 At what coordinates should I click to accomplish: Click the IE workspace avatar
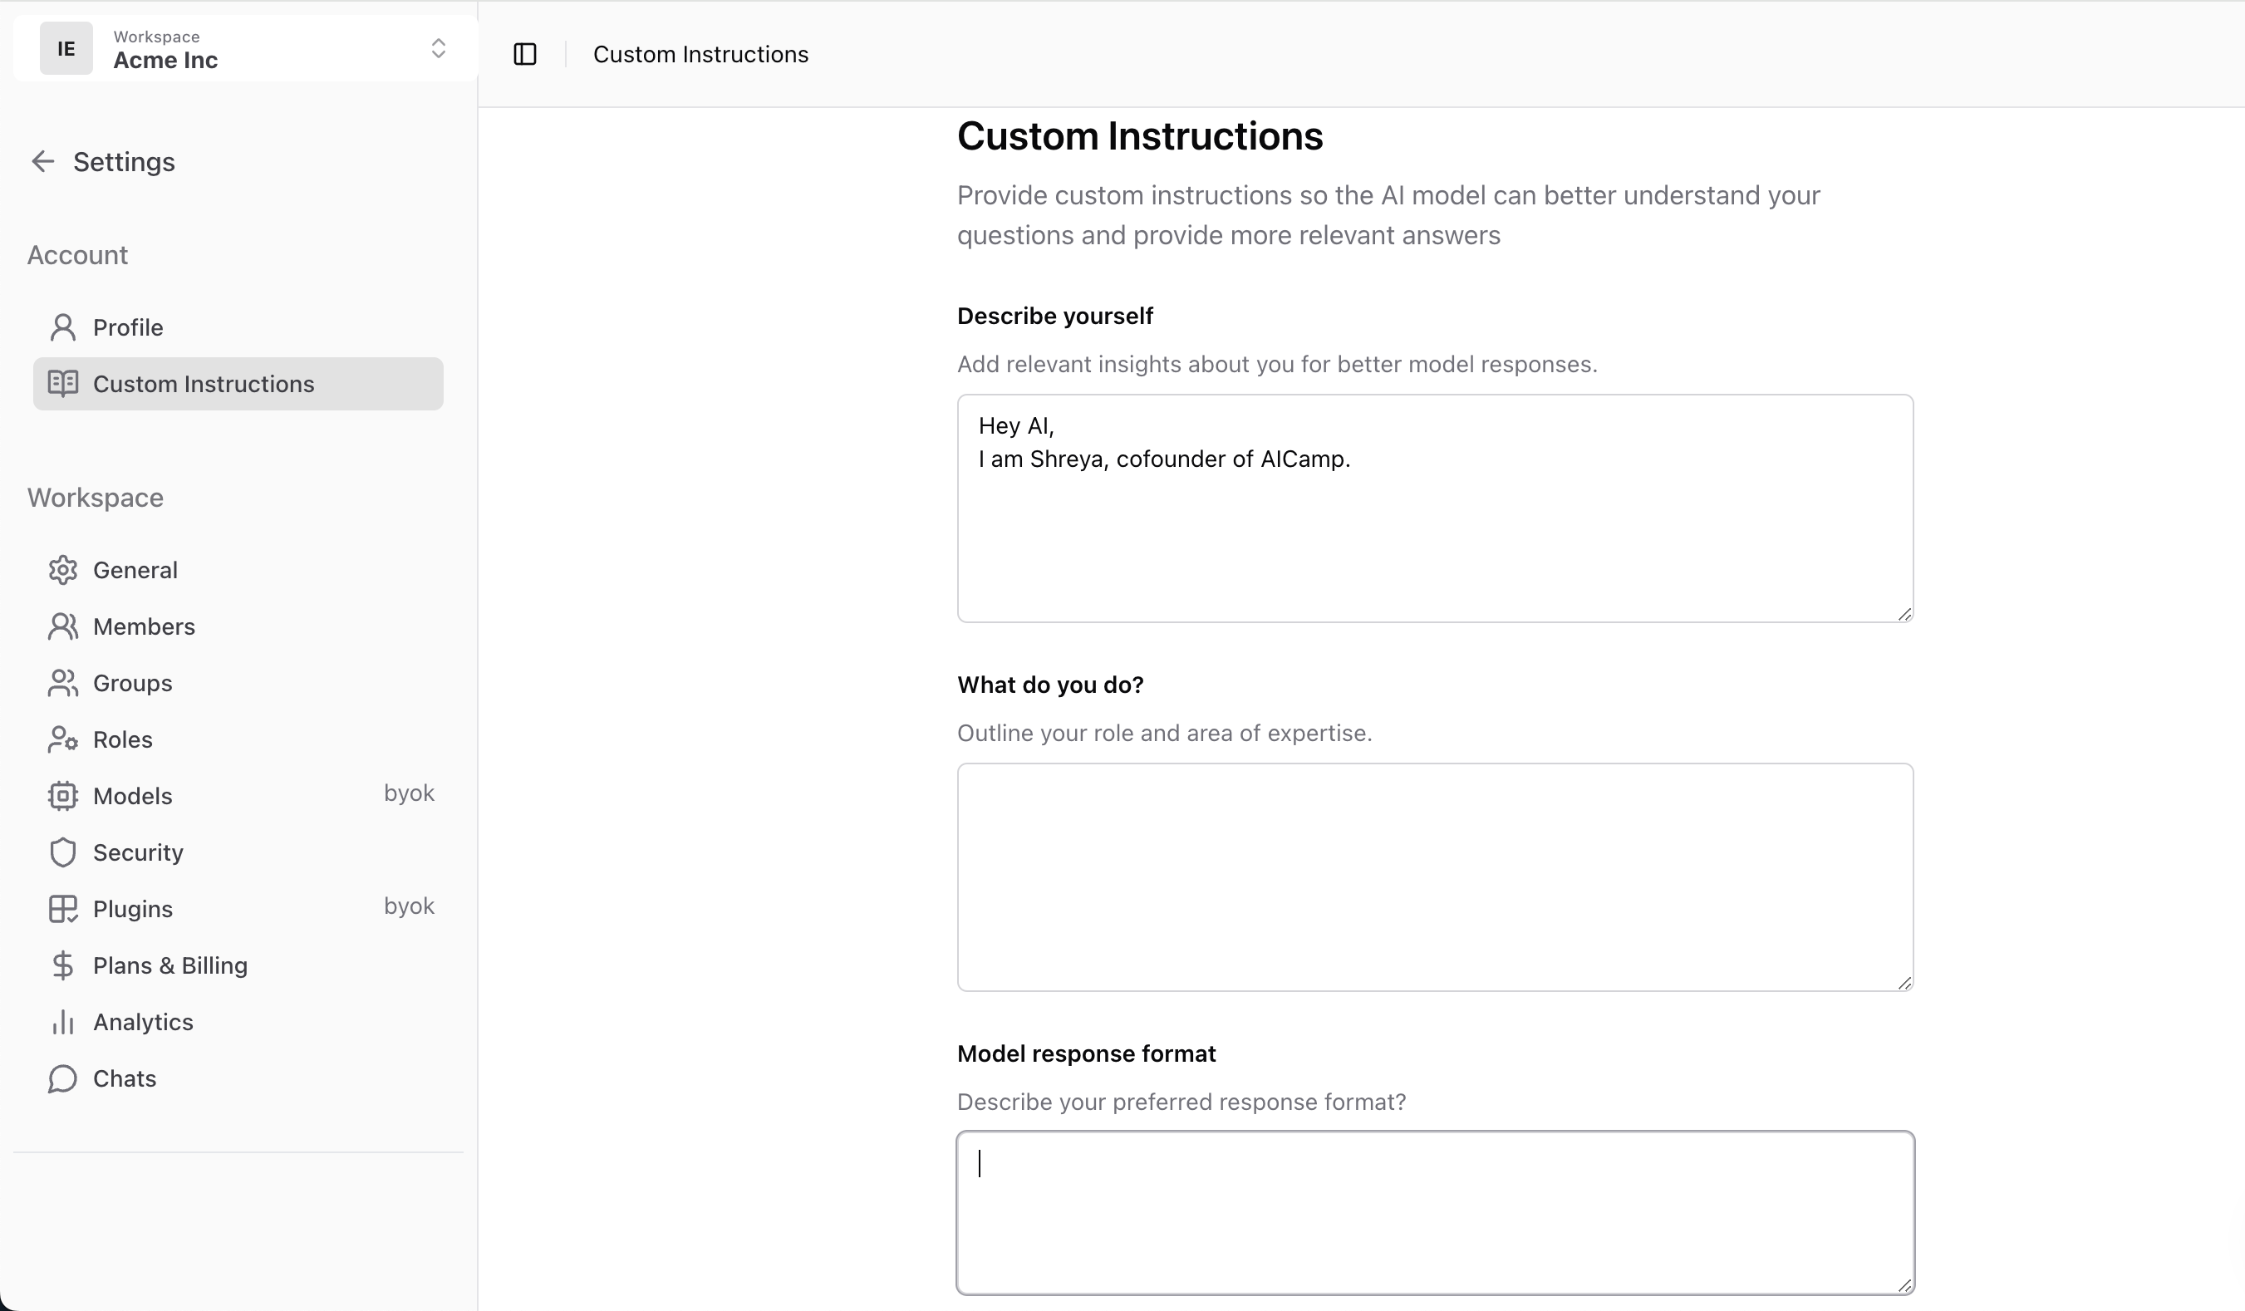pos(66,48)
